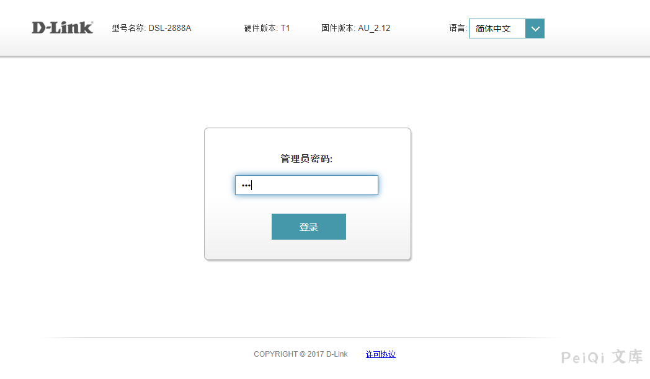Viewport: 650px width, 379px height.
Task: Click the 登录 login button
Action: (x=308, y=226)
